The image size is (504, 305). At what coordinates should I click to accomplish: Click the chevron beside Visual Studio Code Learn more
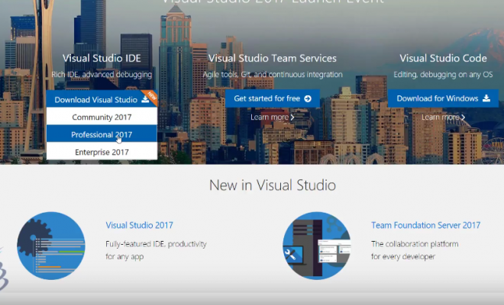coord(464,117)
